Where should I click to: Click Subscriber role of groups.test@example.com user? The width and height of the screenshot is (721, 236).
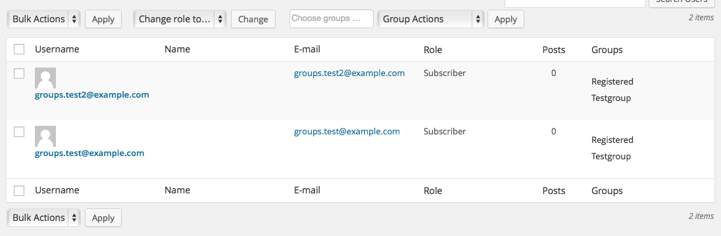coord(445,132)
